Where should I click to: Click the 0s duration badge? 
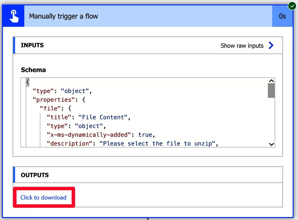282,16
